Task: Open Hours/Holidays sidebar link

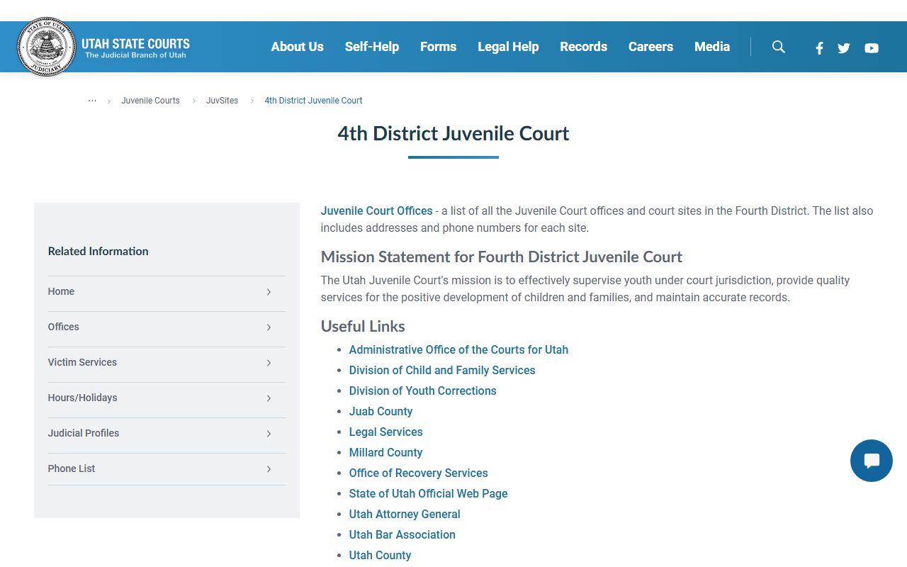Action: [x=82, y=398]
